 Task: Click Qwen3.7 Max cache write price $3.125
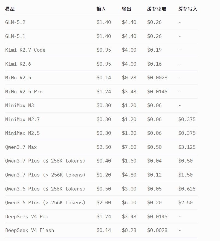187,147
